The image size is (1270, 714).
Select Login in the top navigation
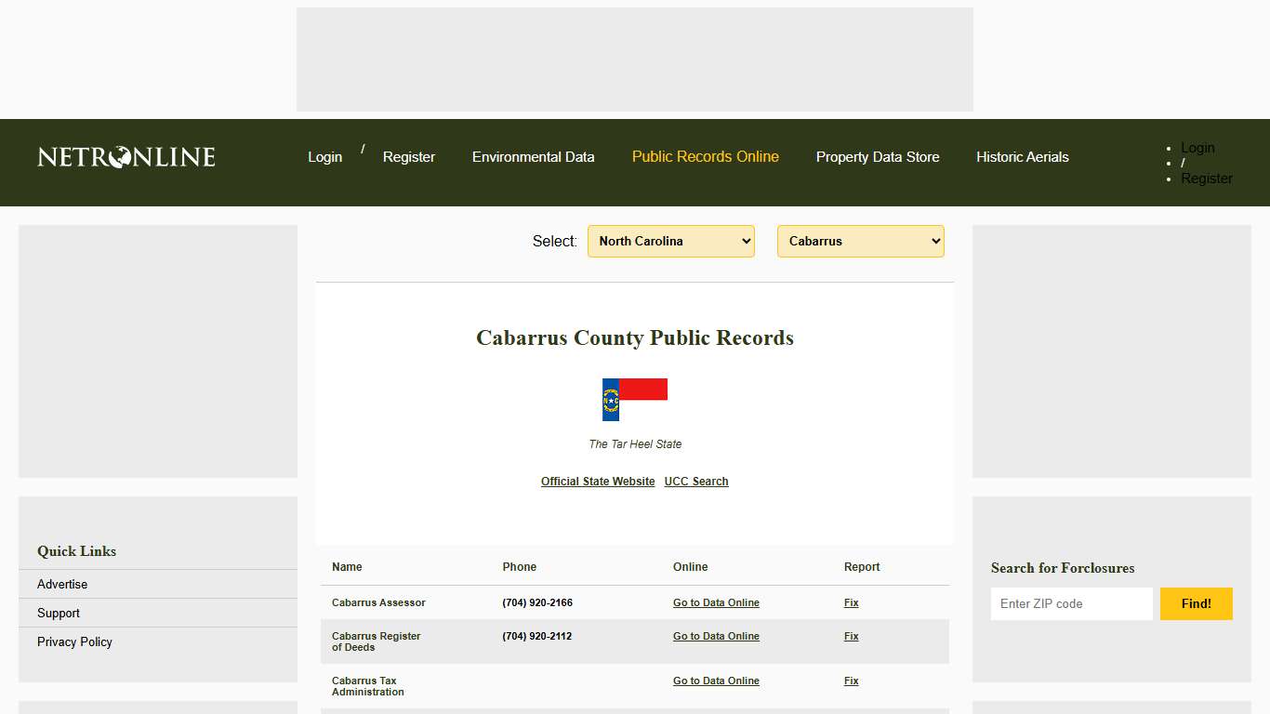324,156
